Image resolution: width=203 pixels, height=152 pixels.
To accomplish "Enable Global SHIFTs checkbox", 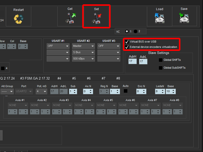I will 160,60.
